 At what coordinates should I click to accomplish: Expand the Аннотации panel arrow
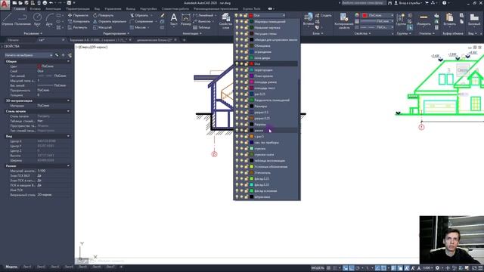coord(200,33)
